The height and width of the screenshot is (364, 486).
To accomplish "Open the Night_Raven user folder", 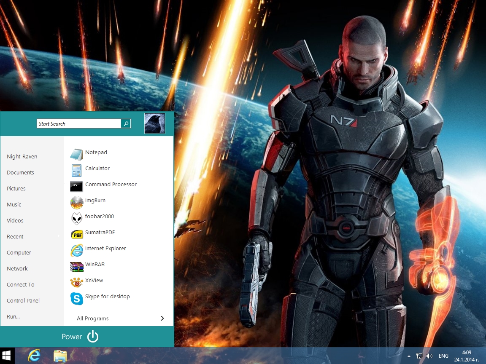I will pos(22,157).
